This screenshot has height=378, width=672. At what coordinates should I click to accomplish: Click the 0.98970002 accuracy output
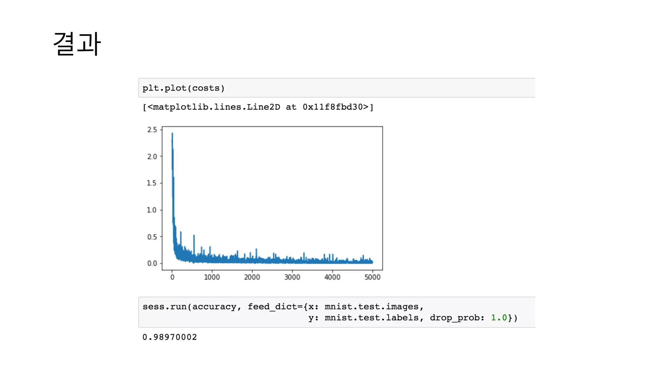[170, 337]
